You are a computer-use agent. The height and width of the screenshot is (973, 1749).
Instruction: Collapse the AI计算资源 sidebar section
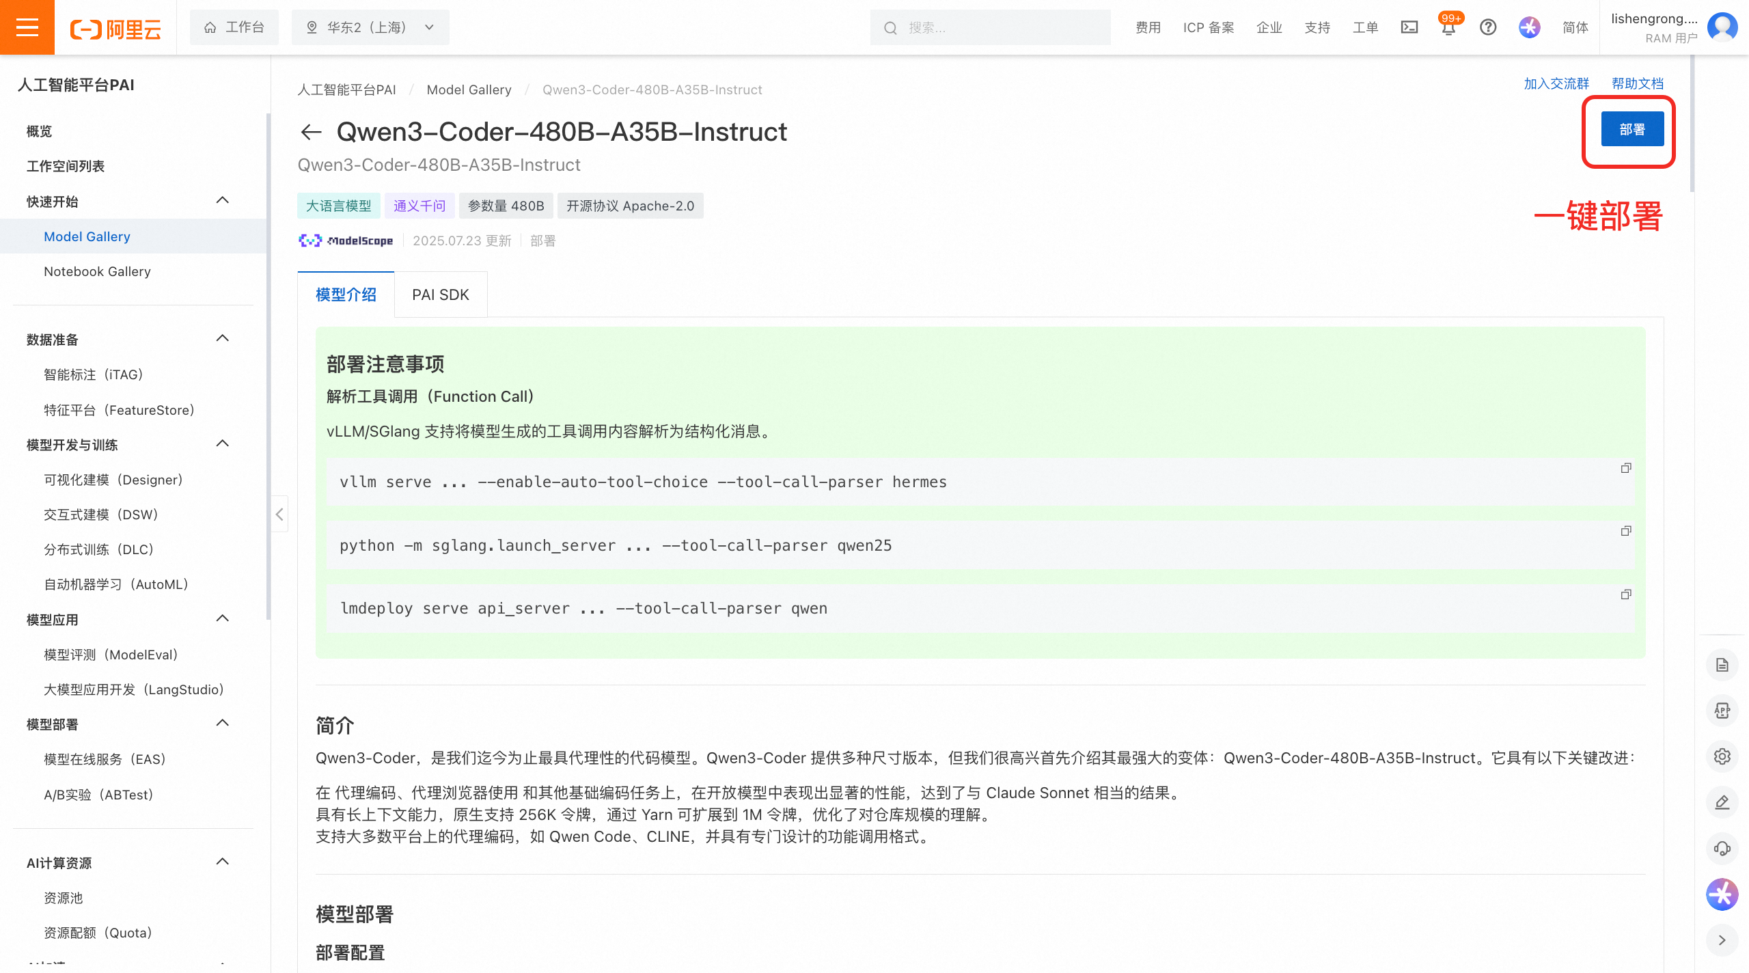[x=221, y=862]
